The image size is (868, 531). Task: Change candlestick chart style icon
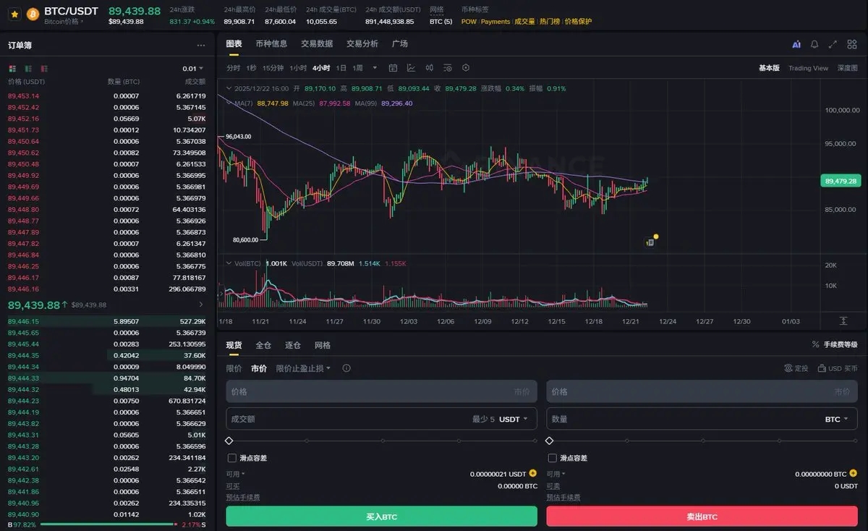tap(429, 68)
